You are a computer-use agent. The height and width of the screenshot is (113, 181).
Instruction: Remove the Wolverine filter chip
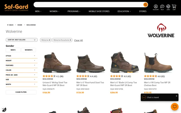(x=50, y=40)
